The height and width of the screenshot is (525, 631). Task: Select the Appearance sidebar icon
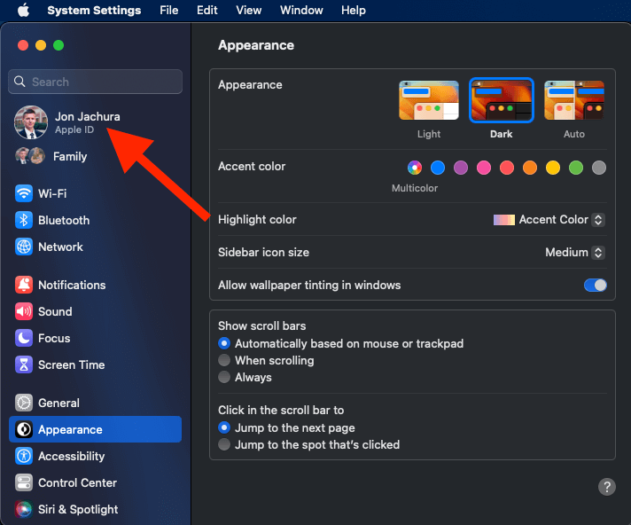(x=24, y=429)
